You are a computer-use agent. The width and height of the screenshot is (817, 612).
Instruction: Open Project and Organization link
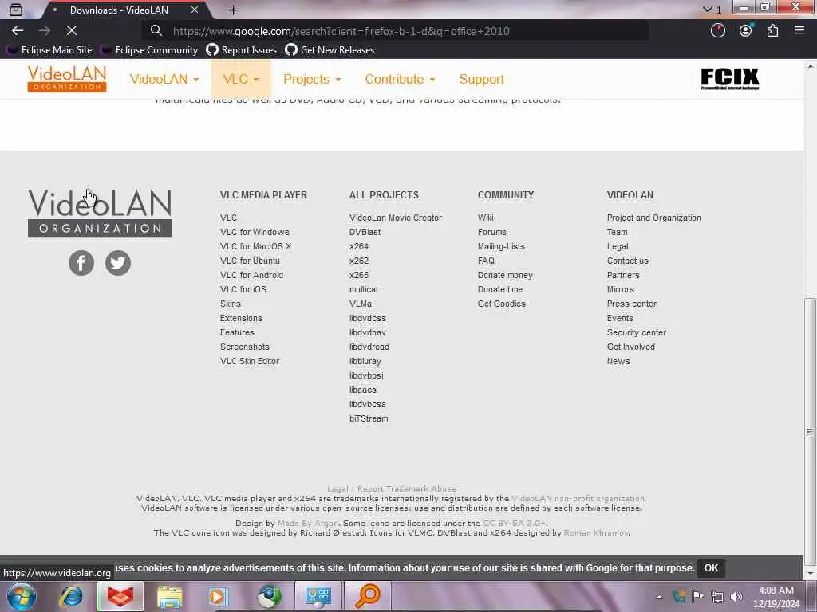pyautogui.click(x=654, y=218)
